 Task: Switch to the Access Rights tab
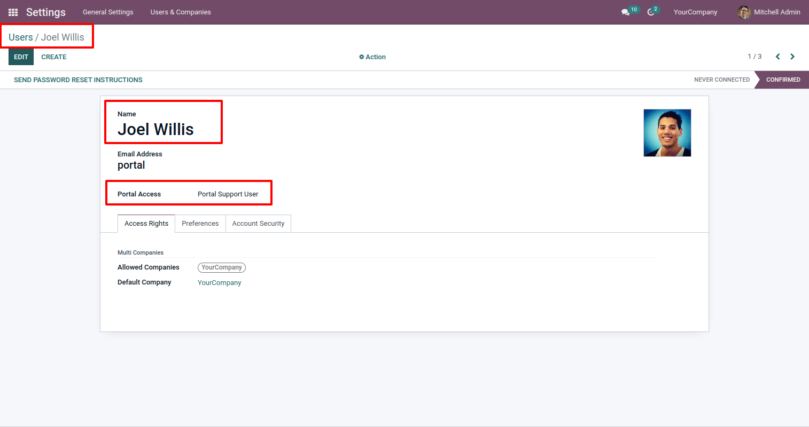[x=146, y=224]
